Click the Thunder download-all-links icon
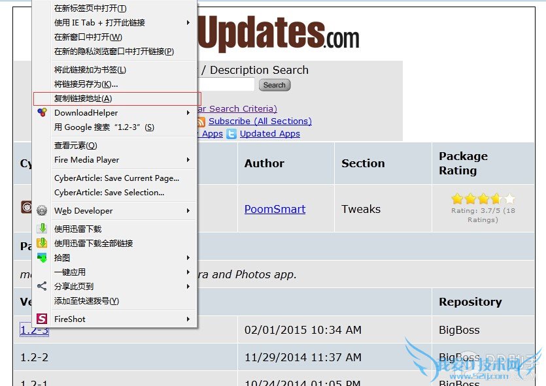This screenshot has height=386, width=546. (x=42, y=243)
